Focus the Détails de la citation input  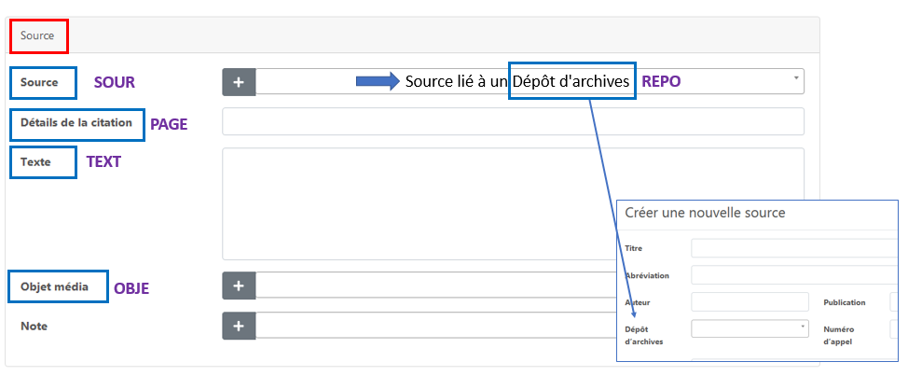coord(513,121)
